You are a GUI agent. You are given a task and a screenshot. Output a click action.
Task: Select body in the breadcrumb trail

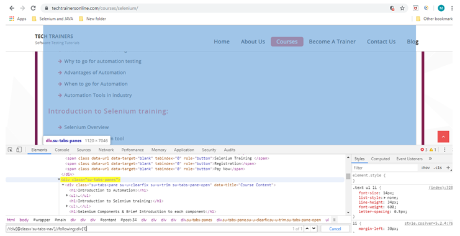tap(24, 220)
